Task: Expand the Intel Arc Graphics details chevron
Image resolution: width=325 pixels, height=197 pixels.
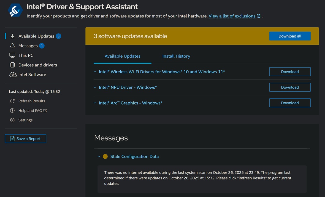Action: point(95,103)
